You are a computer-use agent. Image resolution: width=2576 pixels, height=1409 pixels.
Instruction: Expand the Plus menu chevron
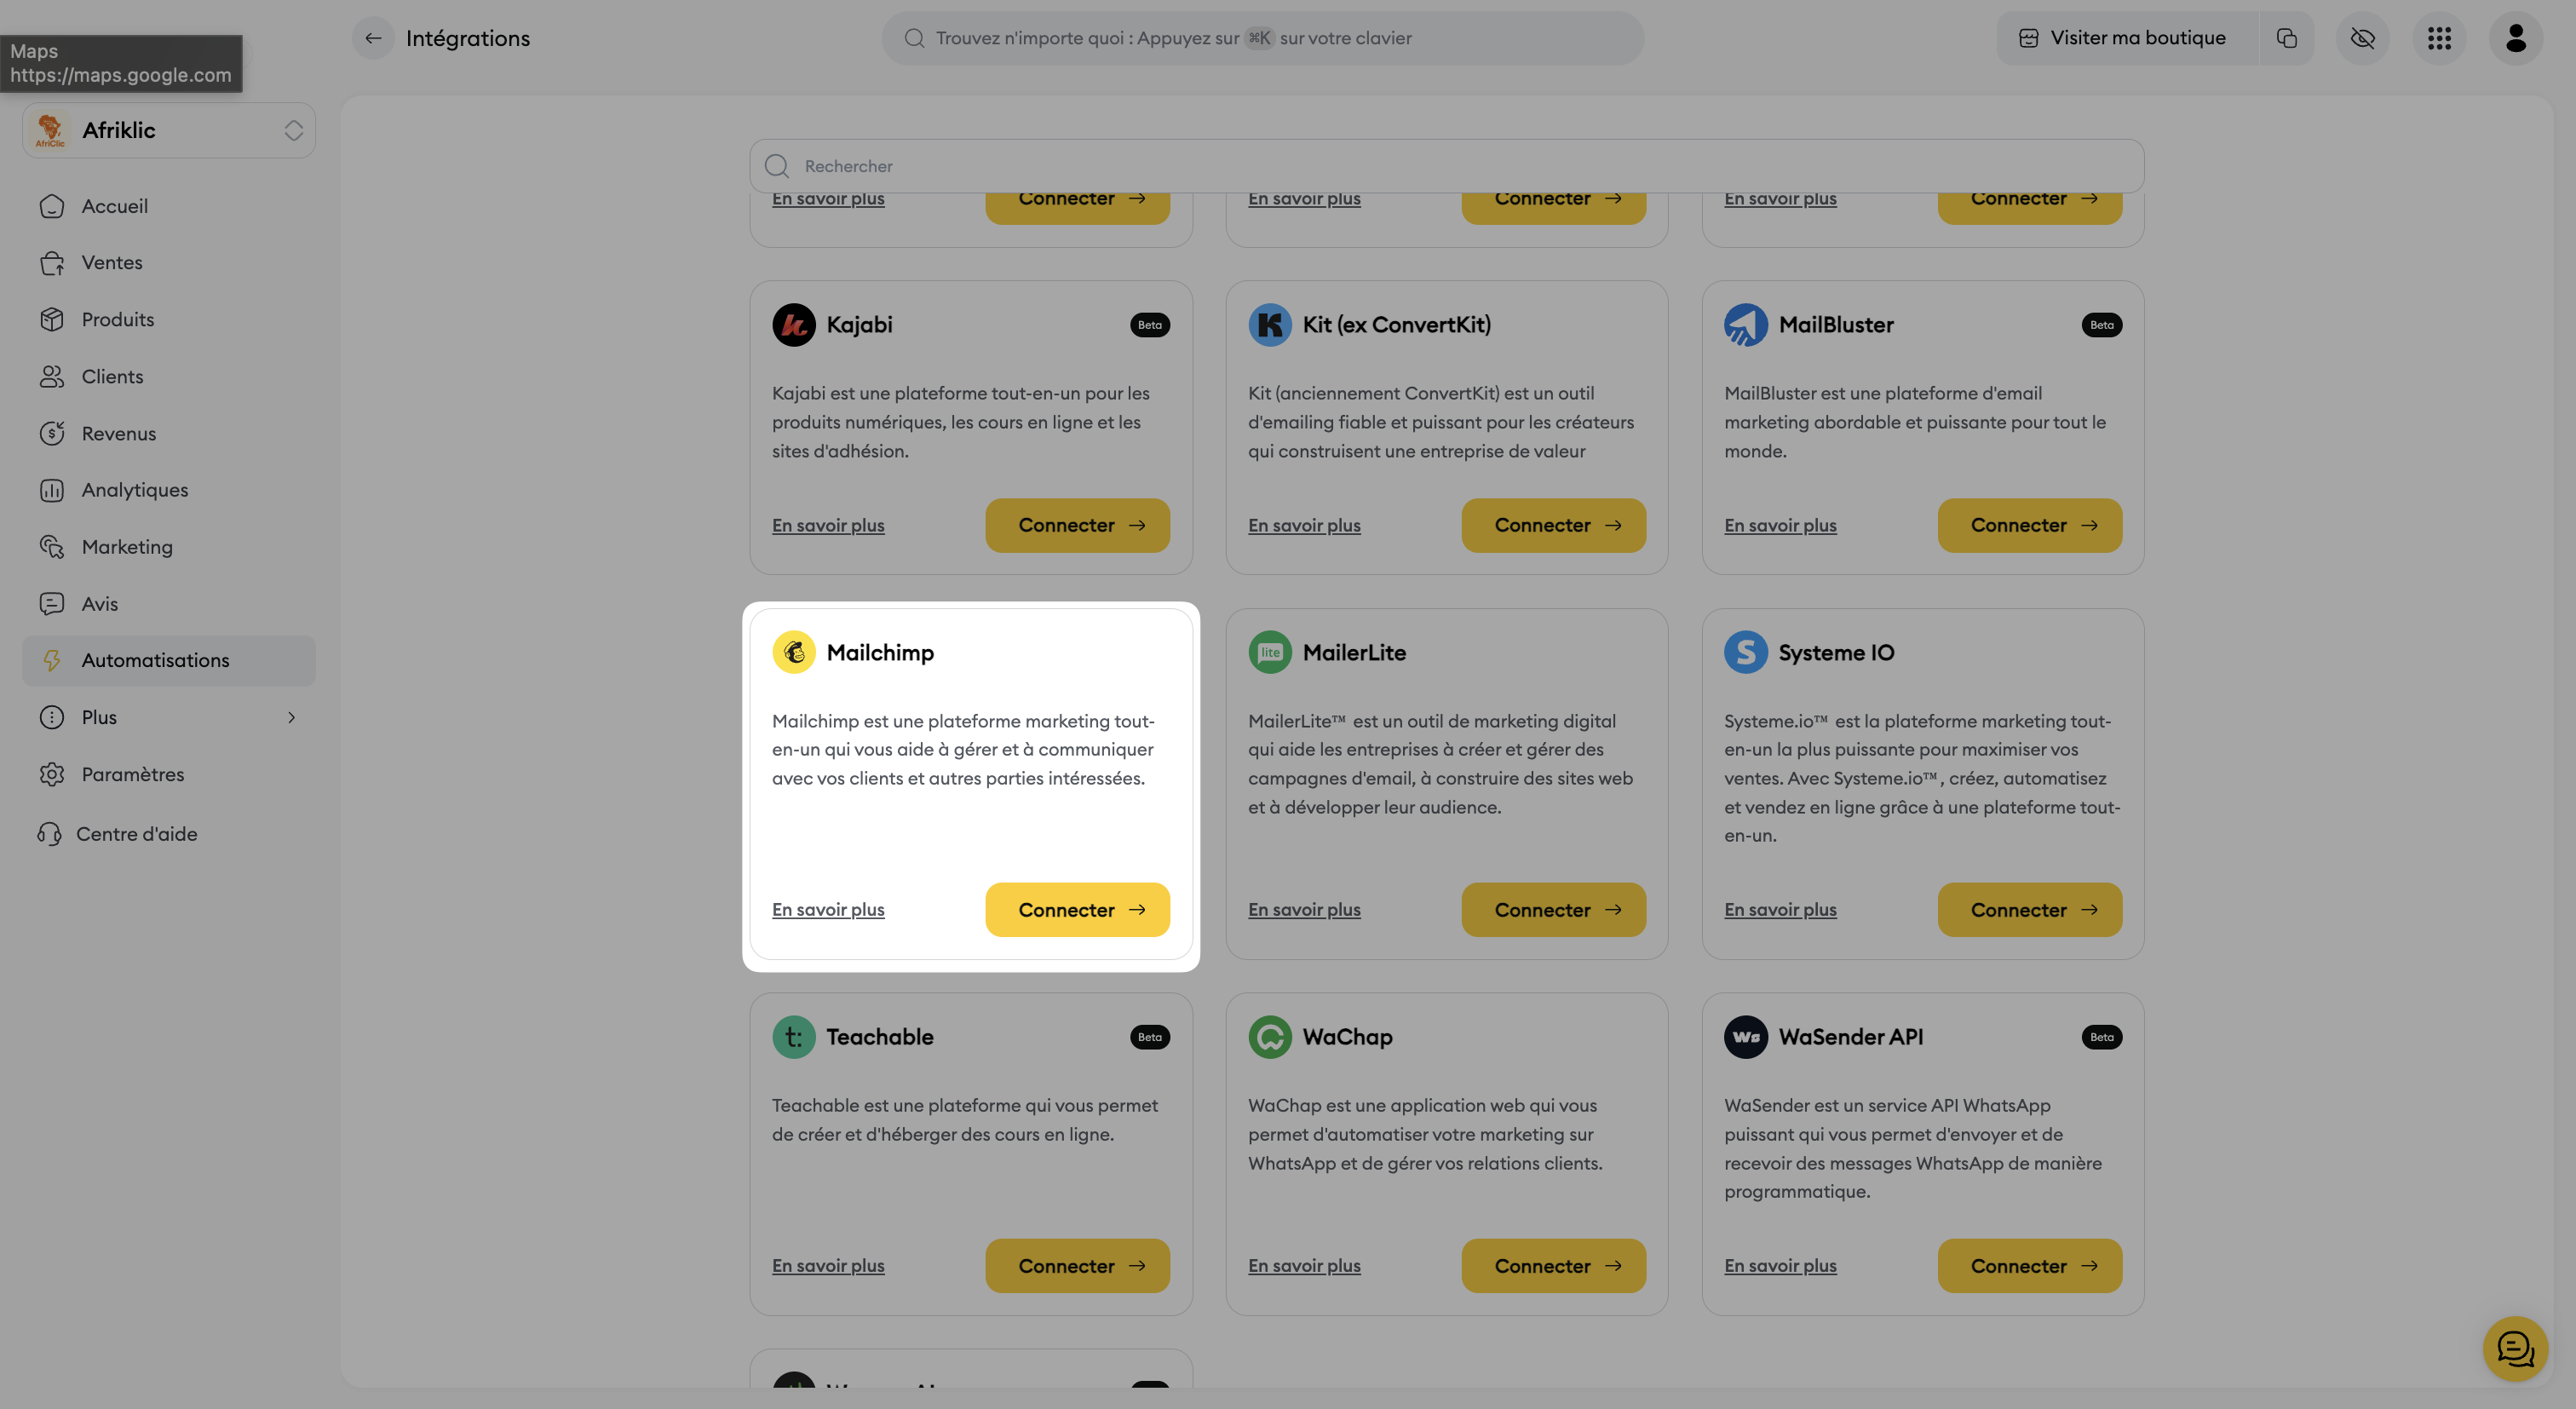click(291, 717)
